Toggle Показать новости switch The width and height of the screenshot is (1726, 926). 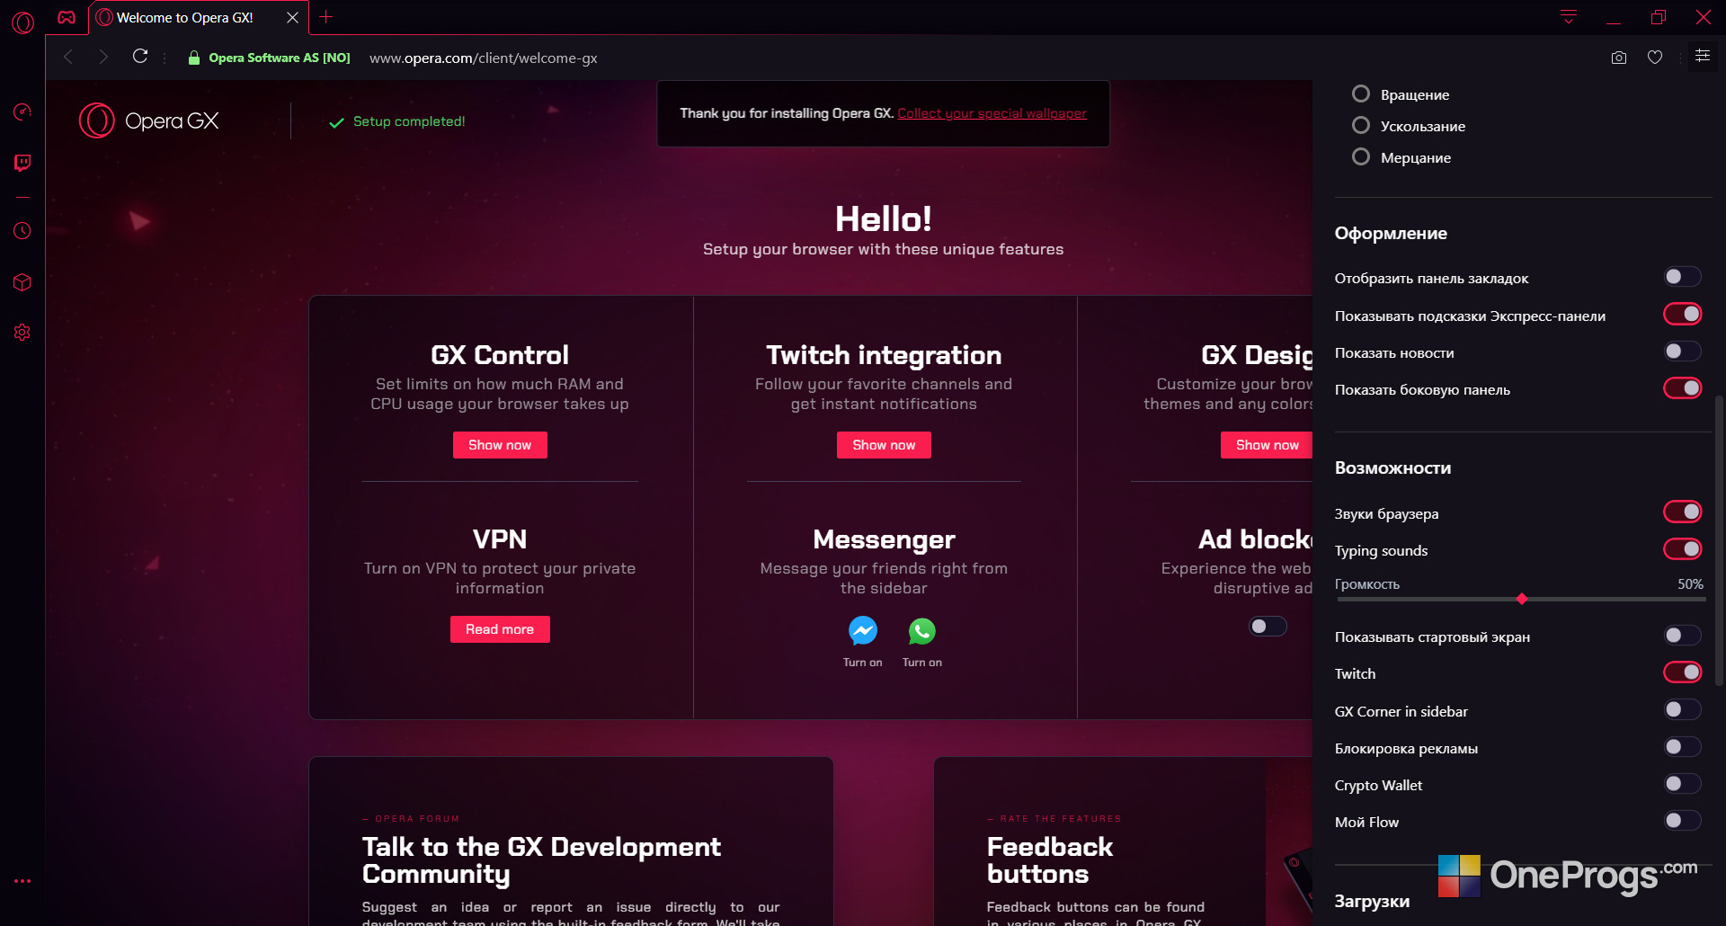click(1682, 352)
